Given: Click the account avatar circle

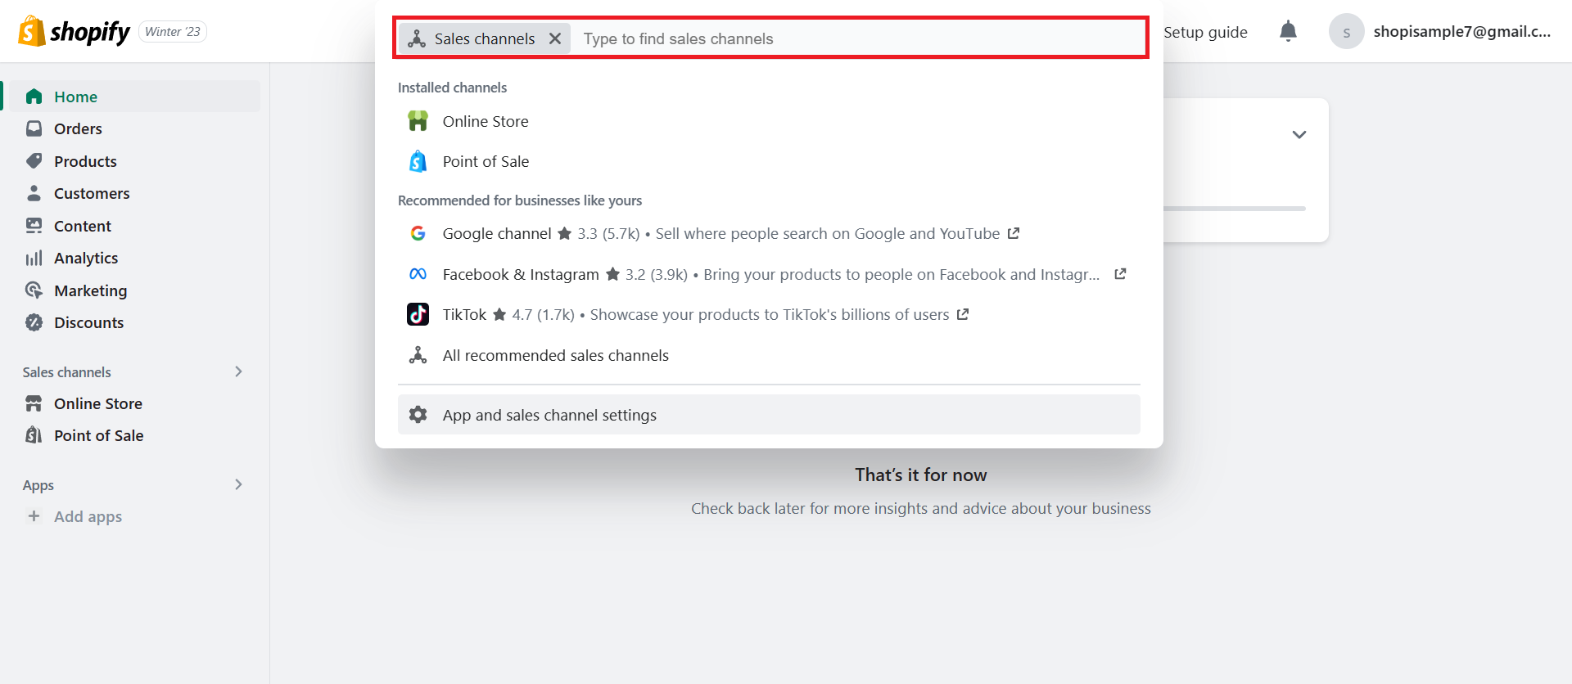Looking at the screenshot, I should [1346, 32].
